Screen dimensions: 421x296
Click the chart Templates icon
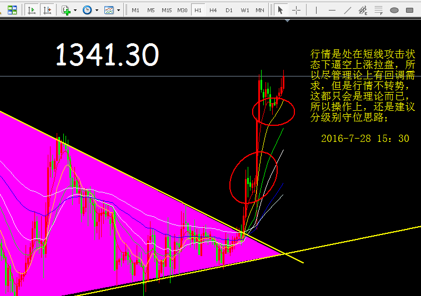click(x=109, y=10)
